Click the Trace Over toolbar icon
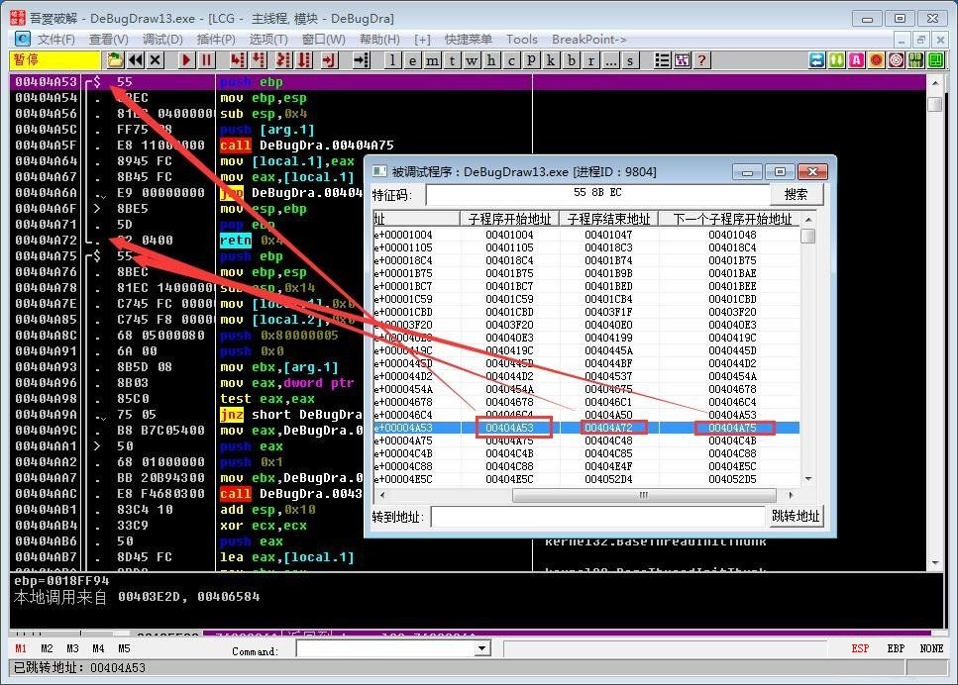The height and width of the screenshot is (685, 958). click(304, 59)
